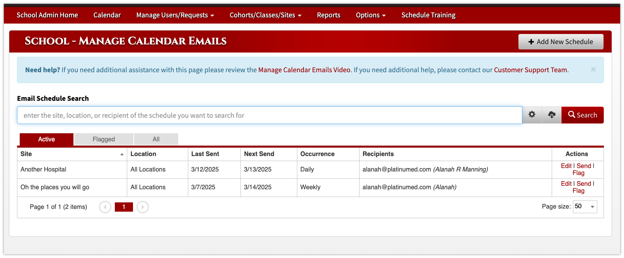Open Manage Calendar Emails Video link
The height and width of the screenshot is (258, 624).
click(304, 70)
